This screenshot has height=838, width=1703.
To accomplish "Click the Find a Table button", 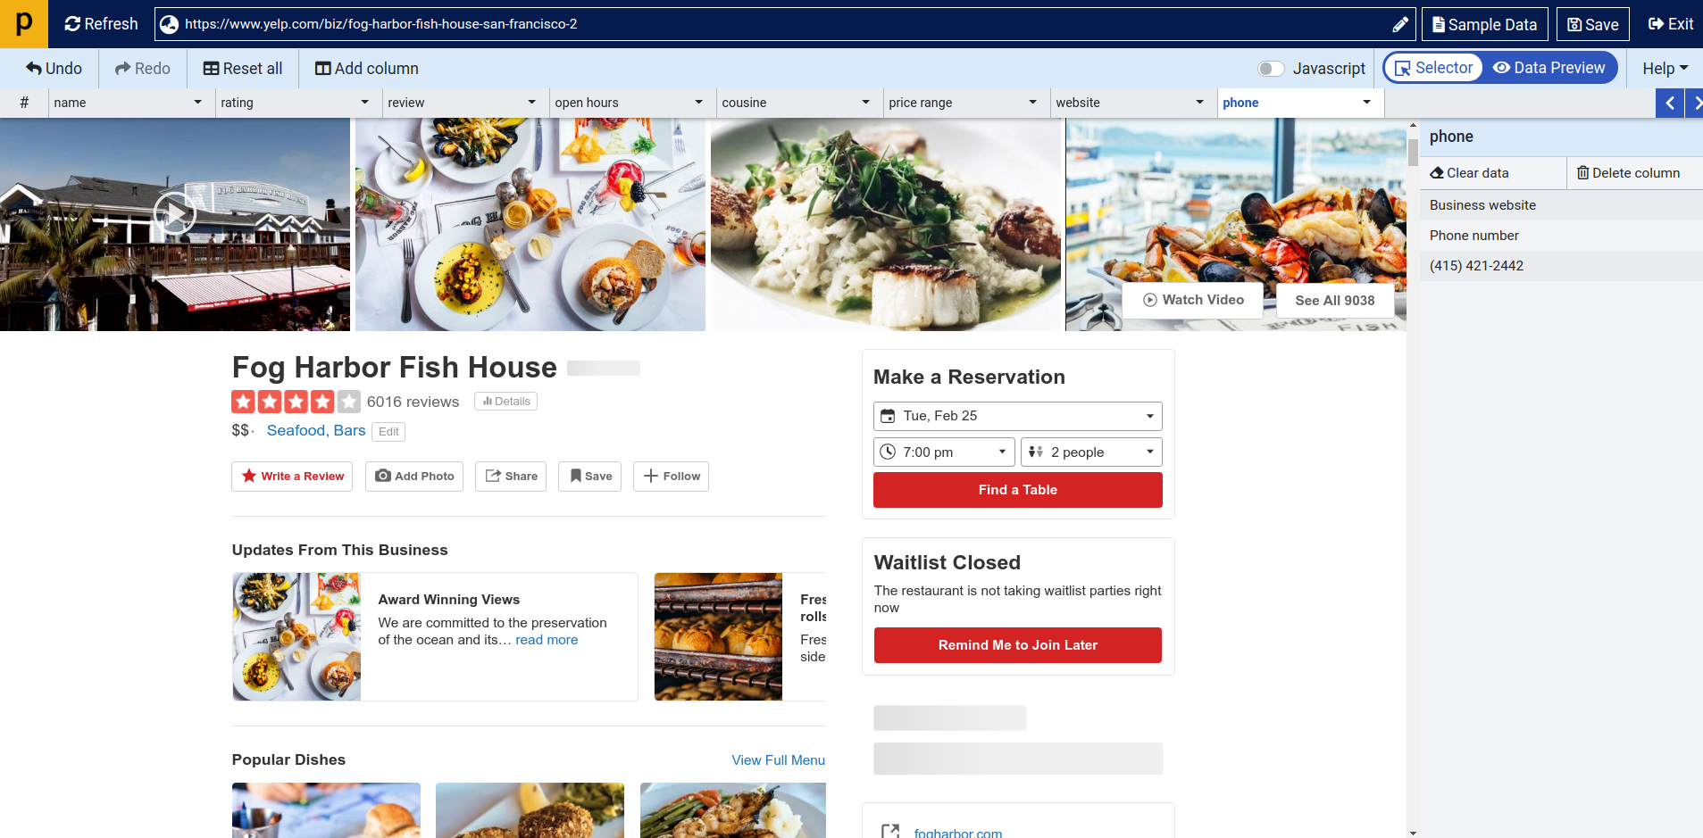I will [1017, 489].
